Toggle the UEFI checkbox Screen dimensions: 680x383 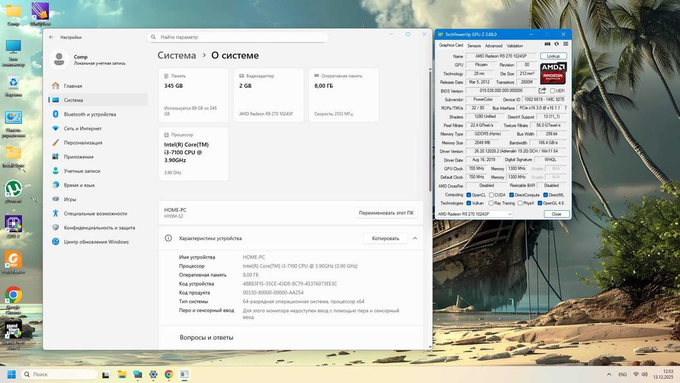(552, 90)
